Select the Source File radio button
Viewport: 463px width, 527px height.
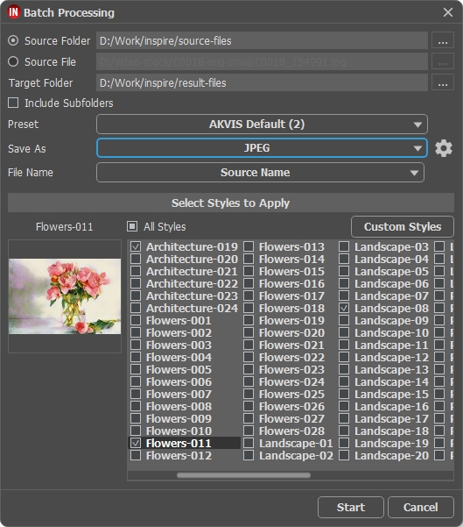pos(13,61)
